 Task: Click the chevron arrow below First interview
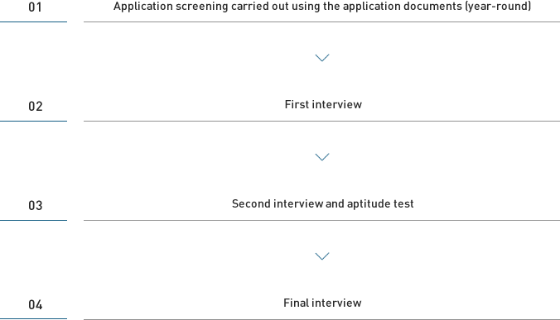pyautogui.click(x=322, y=157)
